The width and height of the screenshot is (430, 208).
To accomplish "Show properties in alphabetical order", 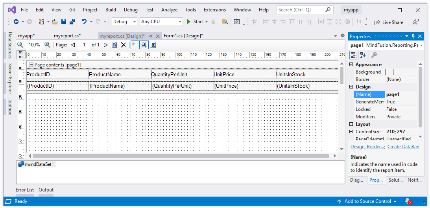I will pos(363,55).
